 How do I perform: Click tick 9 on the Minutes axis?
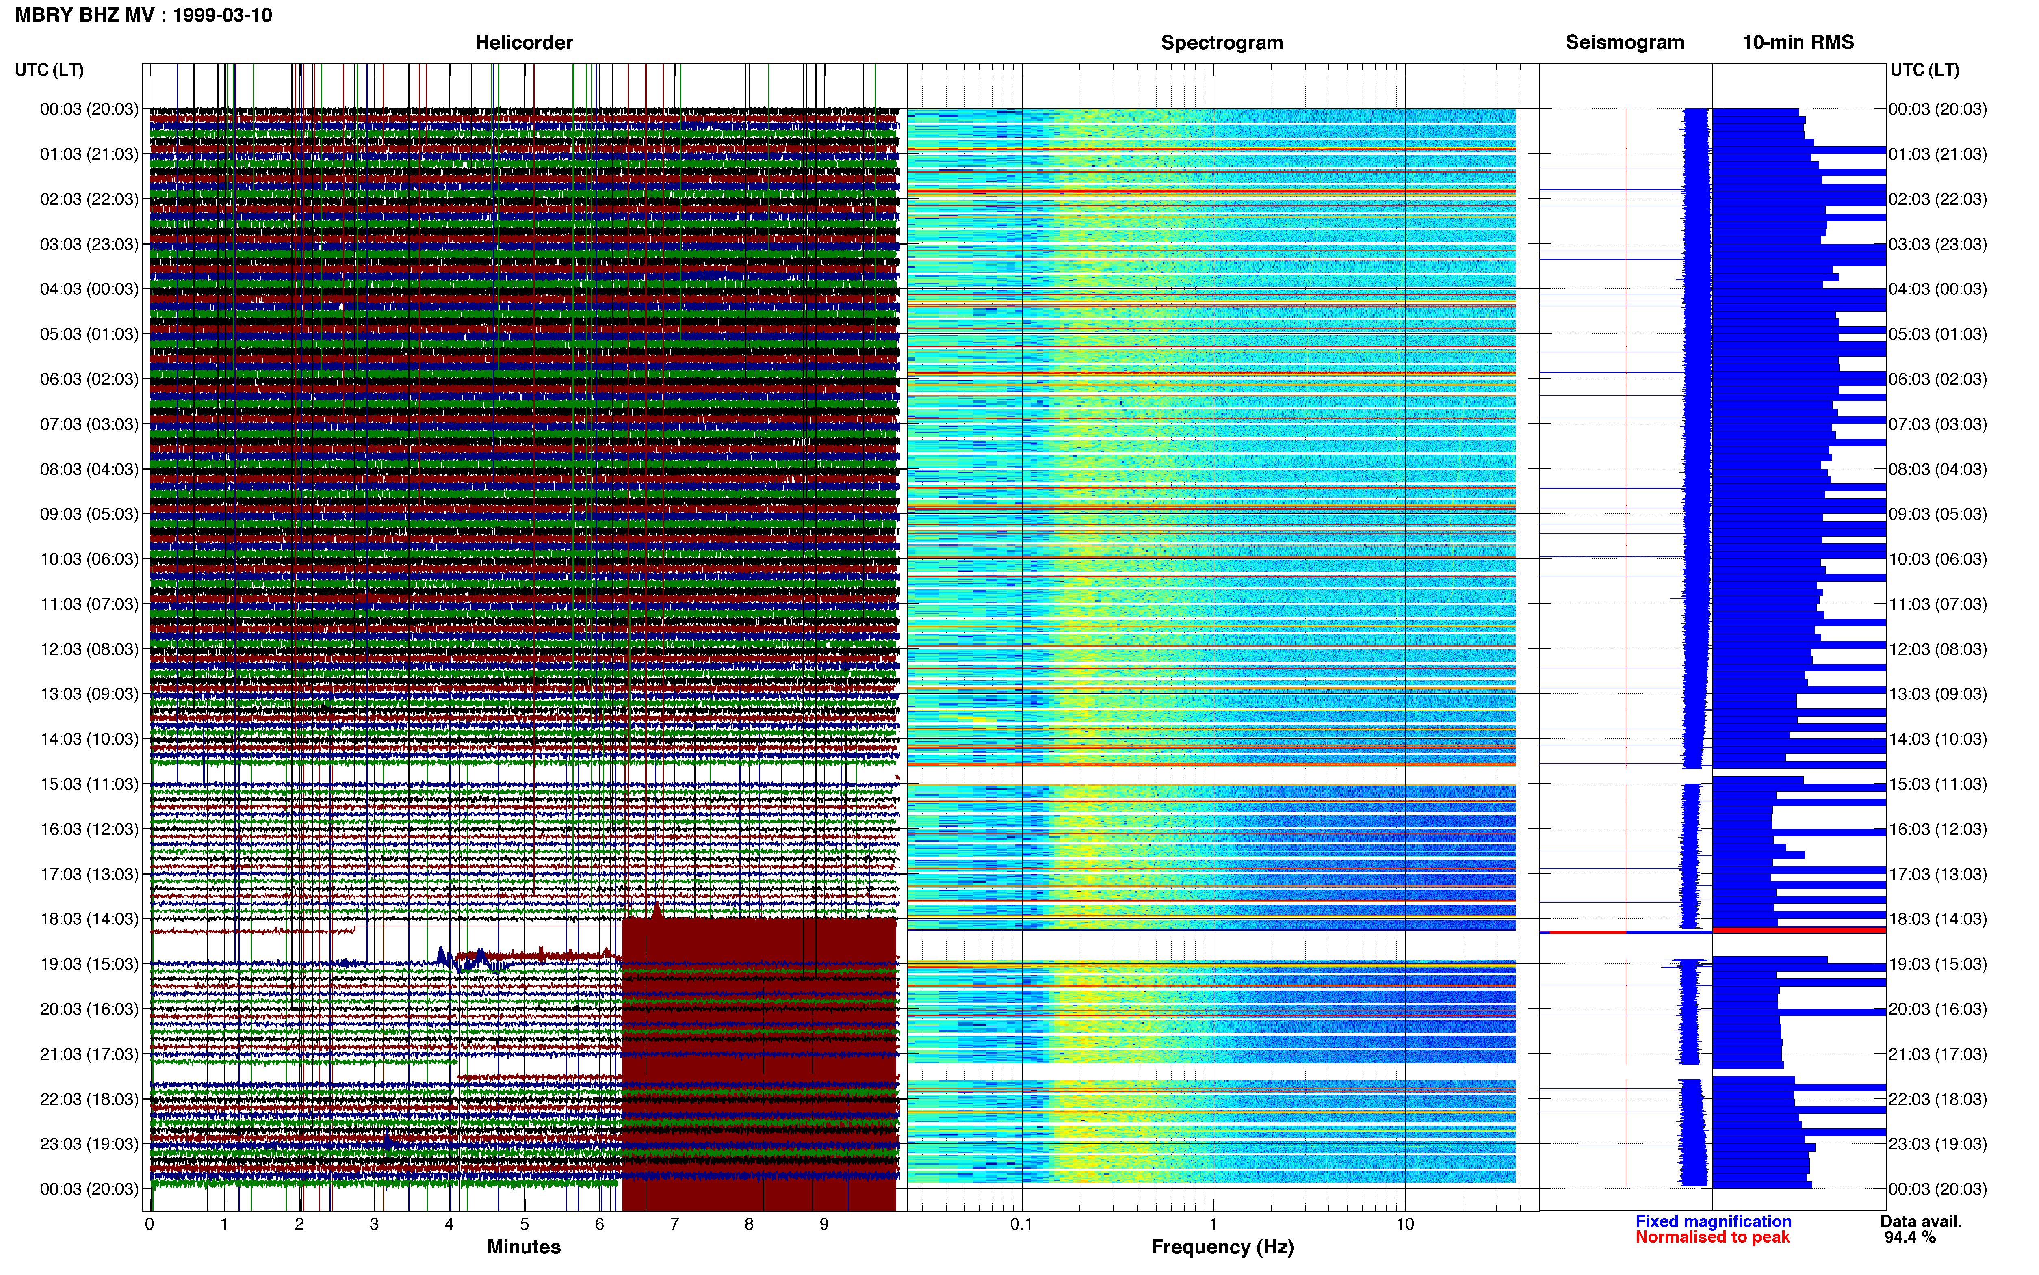[x=824, y=1224]
